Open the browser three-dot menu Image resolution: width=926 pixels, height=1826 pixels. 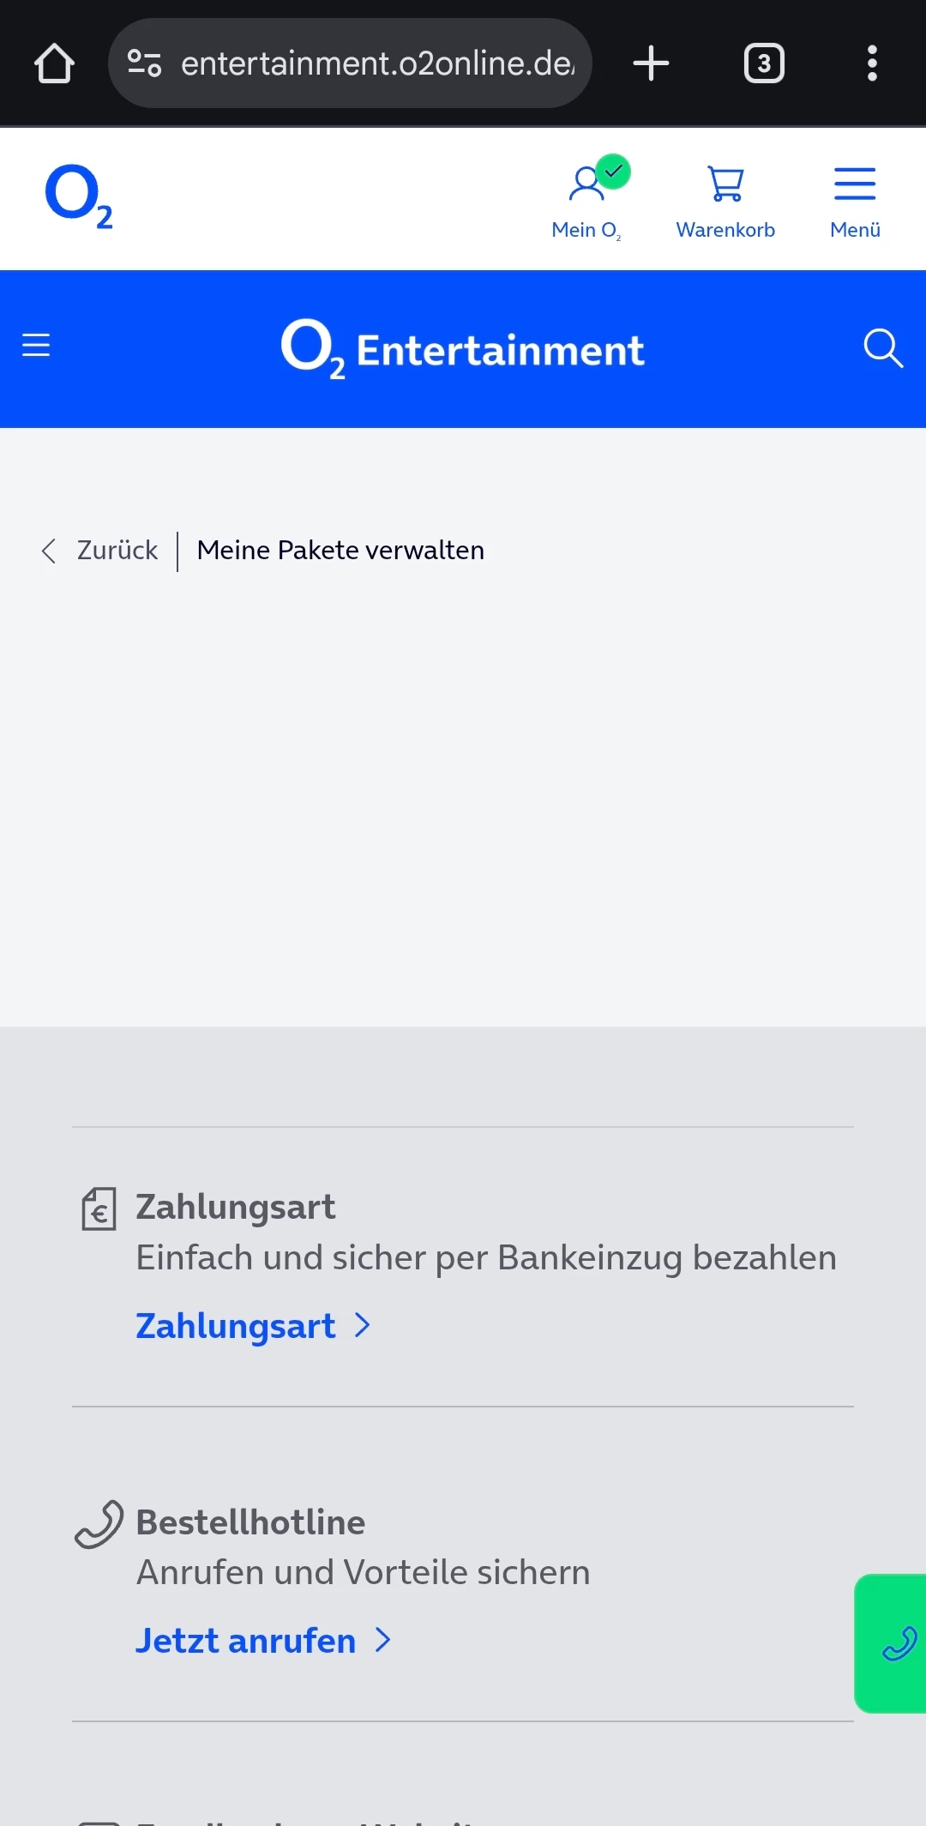click(872, 63)
